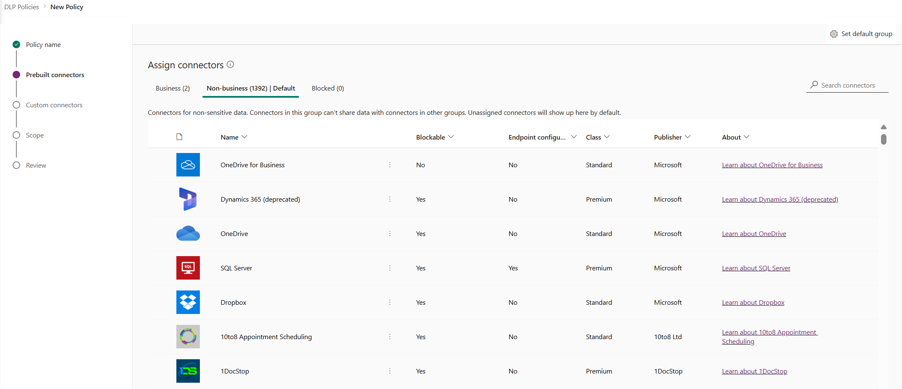Open more options for OneDrive row
This screenshot has width=902, height=389.
point(390,233)
